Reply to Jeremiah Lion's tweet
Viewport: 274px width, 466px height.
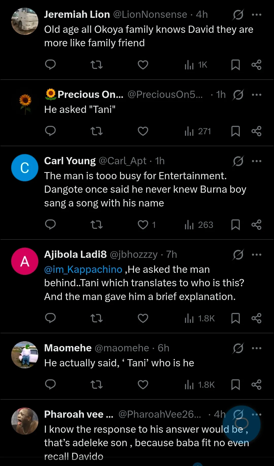click(50, 65)
